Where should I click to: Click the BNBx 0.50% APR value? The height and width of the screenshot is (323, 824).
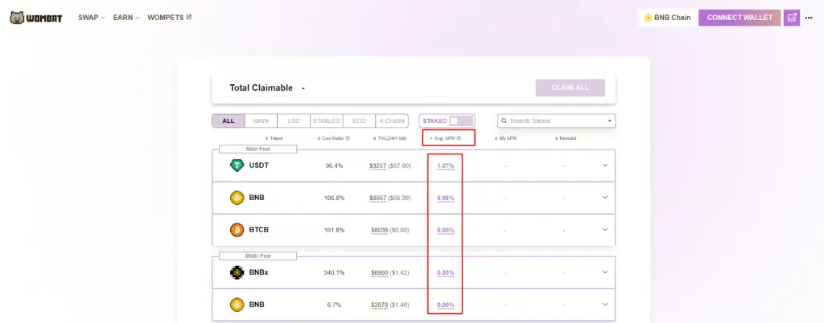coord(446,272)
